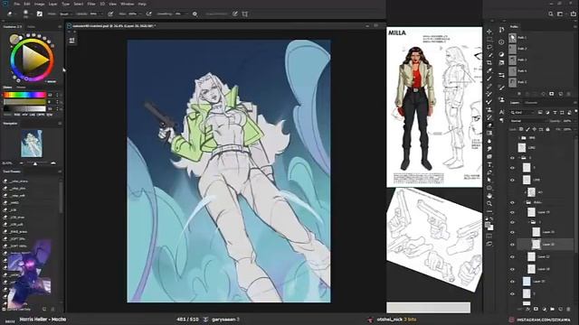Select the Crop tool
Image resolution: width=579 pixels, height=325 pixels.
[x=489, y=62]
